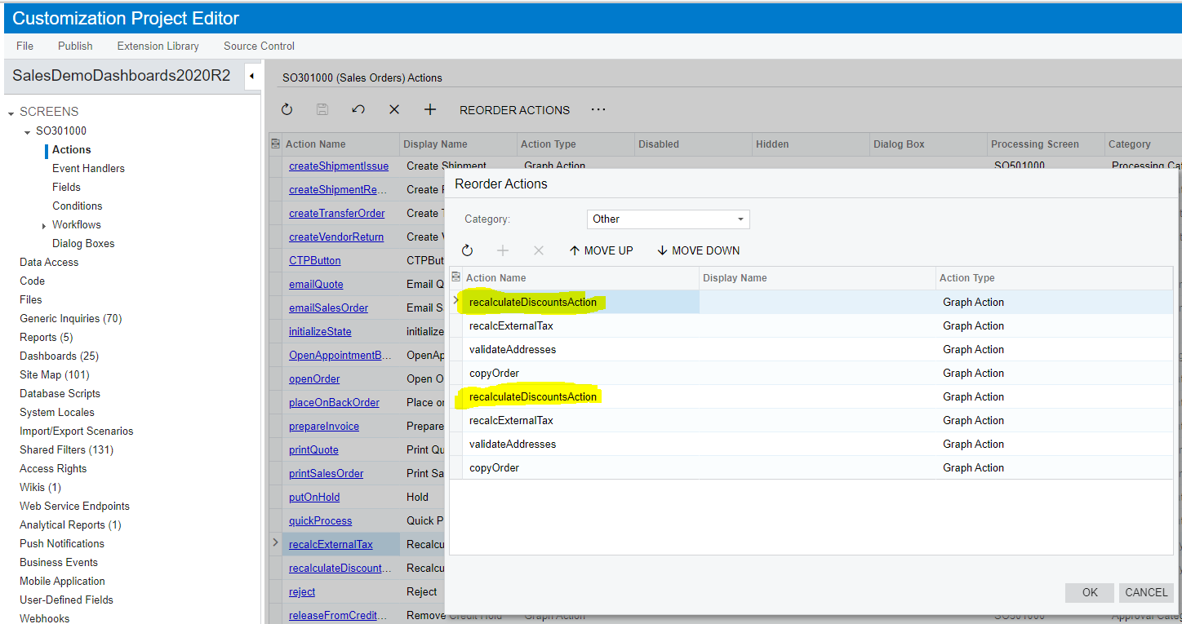Move selected action up

(x=601, y=250)
